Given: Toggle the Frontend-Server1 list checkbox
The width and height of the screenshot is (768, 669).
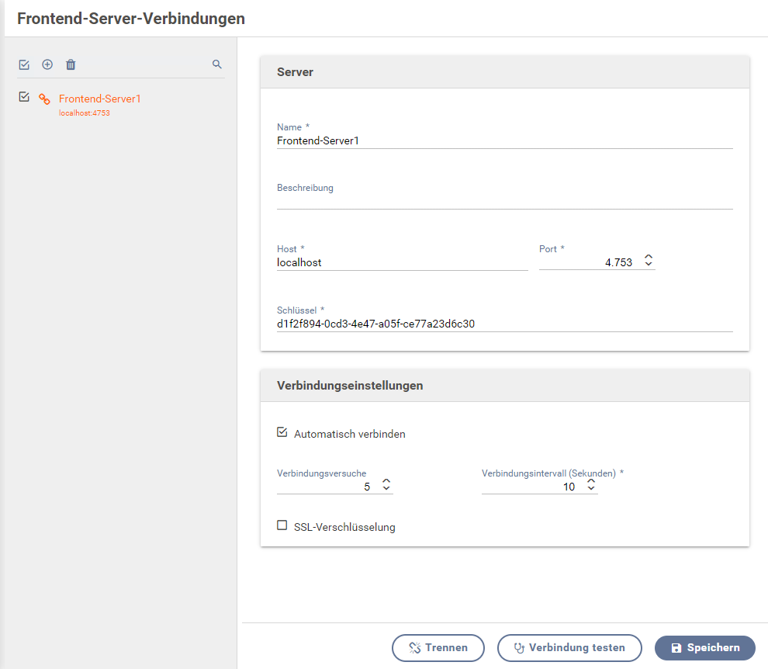Looking at the screenshot, I should (24, 97).
